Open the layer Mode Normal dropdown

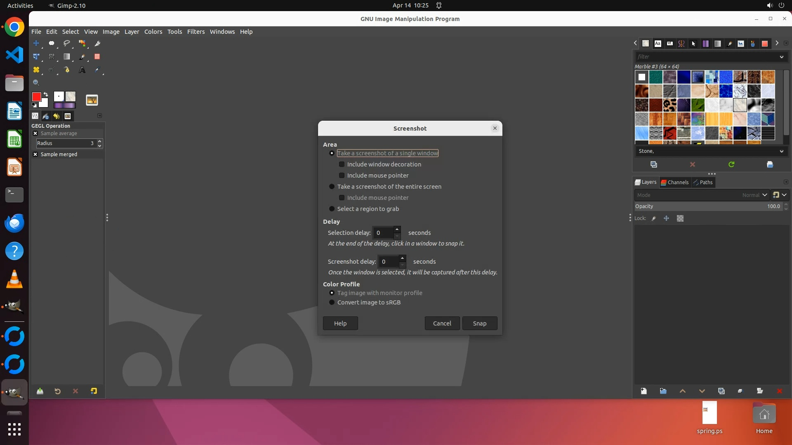pos(764,195)
